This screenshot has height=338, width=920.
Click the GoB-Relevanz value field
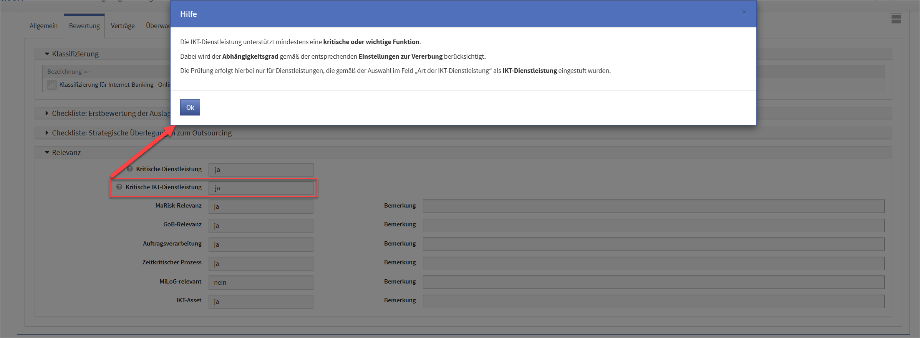(x=261, y=226)
